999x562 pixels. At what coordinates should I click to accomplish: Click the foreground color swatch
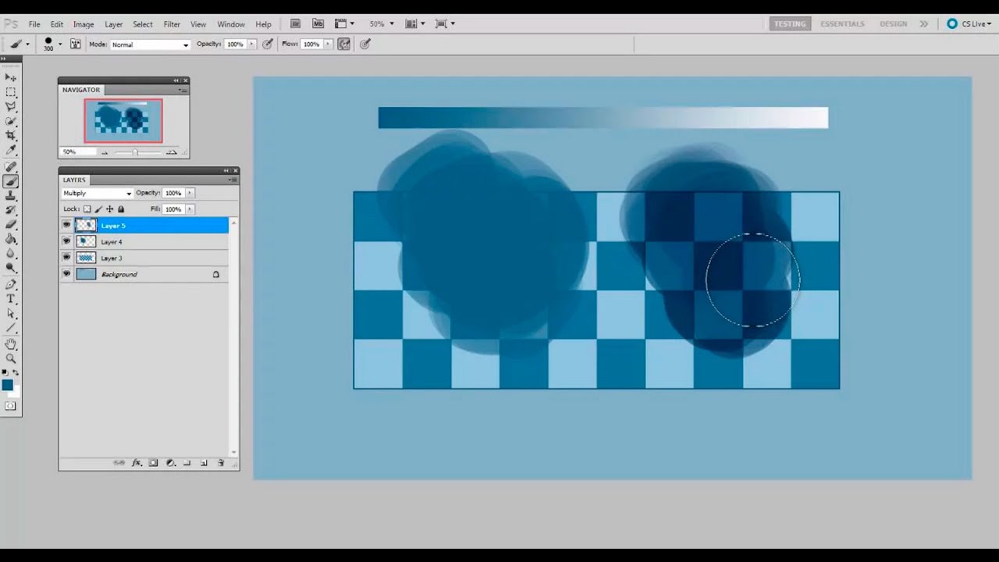(x=8, y=385)
